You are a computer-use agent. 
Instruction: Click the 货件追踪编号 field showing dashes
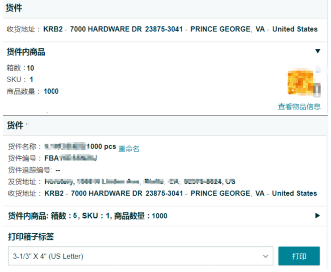point(58,170)
